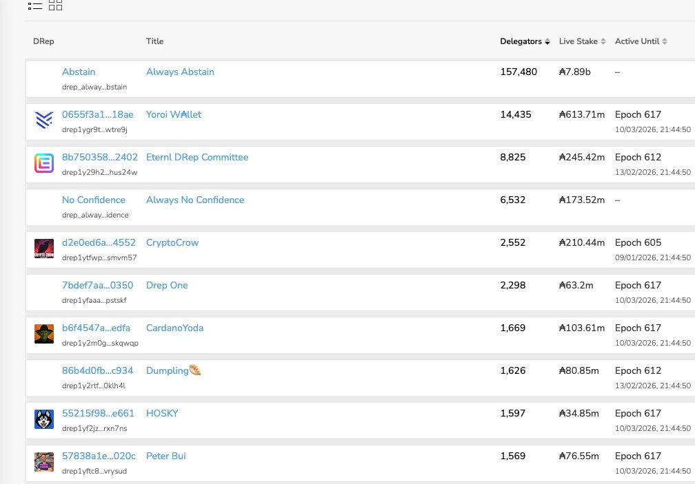Click the ₳245.42m live stake value
Screen dimensions: 695x484
[582, 157]
